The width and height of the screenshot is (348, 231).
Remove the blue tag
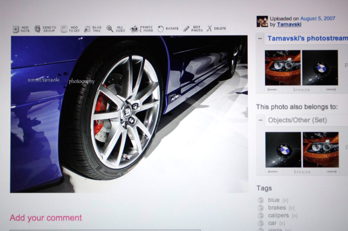pyautogui.click(x=285, y=200)
